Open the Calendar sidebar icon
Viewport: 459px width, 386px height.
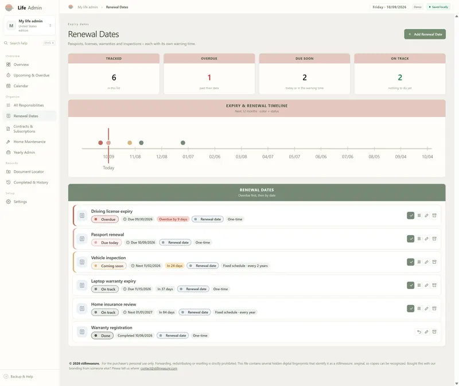coord(8,85)
